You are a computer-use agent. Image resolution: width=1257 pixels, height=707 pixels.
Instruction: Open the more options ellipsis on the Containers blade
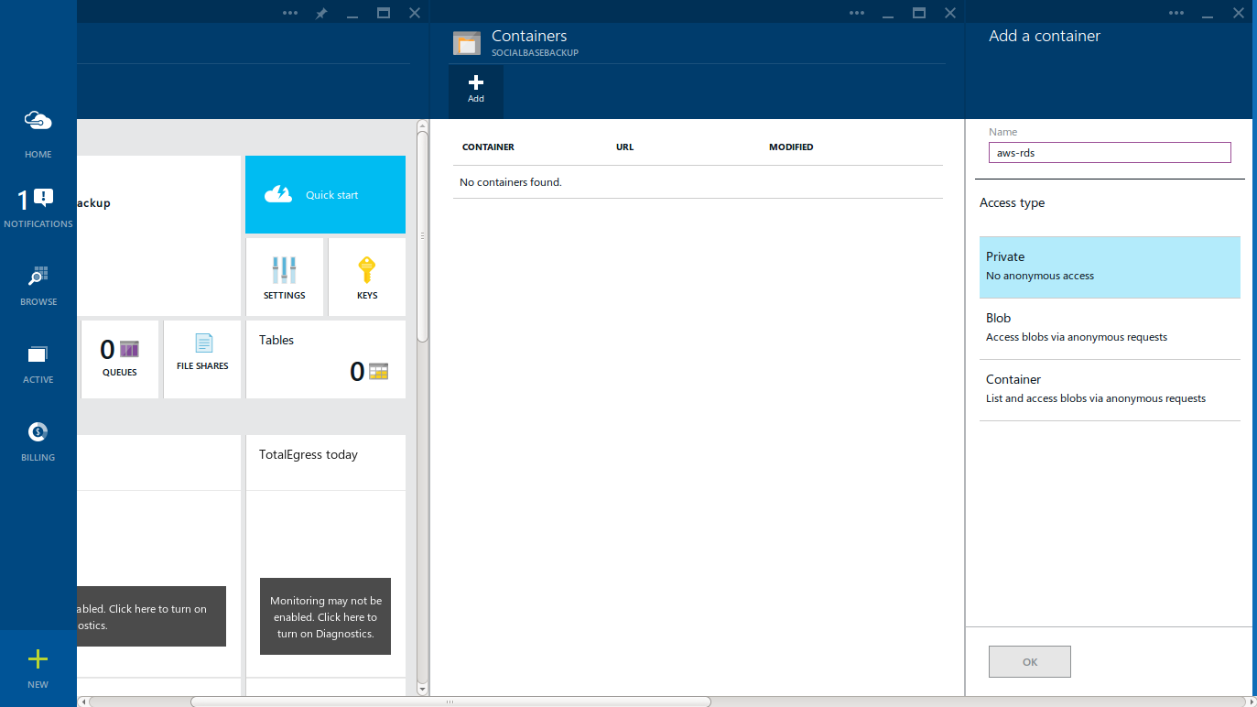857,13
